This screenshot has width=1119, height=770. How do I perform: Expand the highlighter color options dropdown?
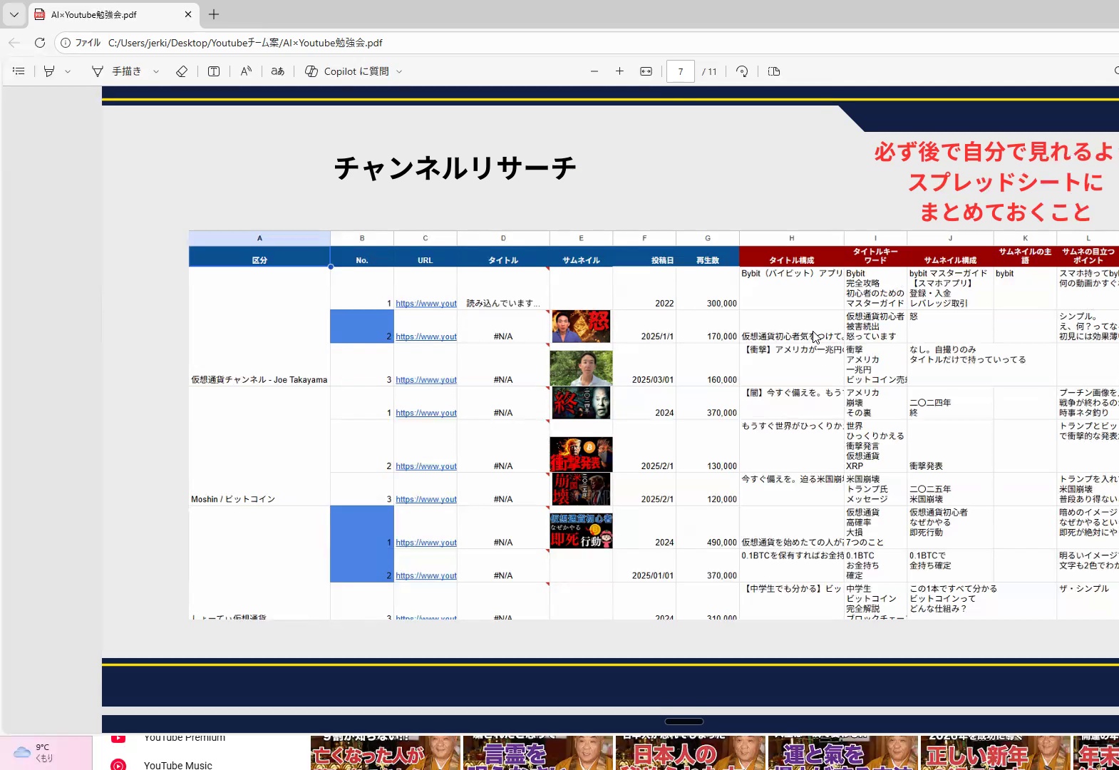click(68, 71)
